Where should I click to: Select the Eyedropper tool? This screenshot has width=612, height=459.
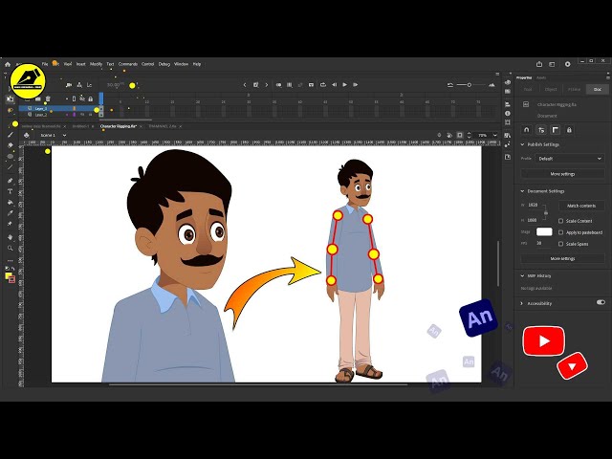(11, 213)
